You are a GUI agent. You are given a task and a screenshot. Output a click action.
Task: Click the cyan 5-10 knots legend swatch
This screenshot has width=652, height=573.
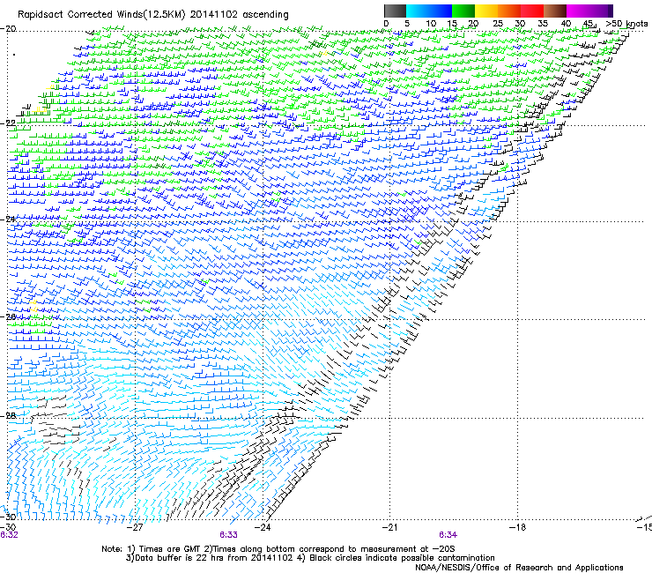click(x=418, y=11)
